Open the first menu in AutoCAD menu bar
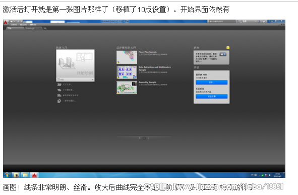This screenshot has height=195, width=298. pyautogui.click(x=14, y=25)
